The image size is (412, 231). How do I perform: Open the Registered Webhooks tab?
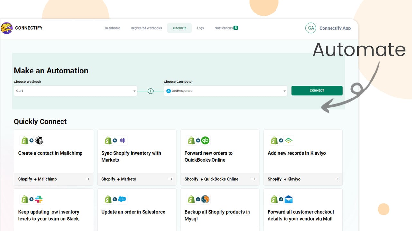pos(146,28)
